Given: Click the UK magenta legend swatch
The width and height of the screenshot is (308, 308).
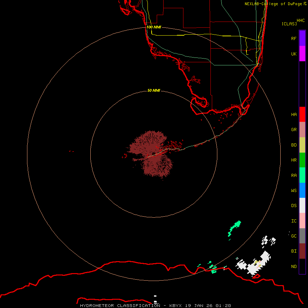Looking at the screenshot, I should click(x=302, y=54).
